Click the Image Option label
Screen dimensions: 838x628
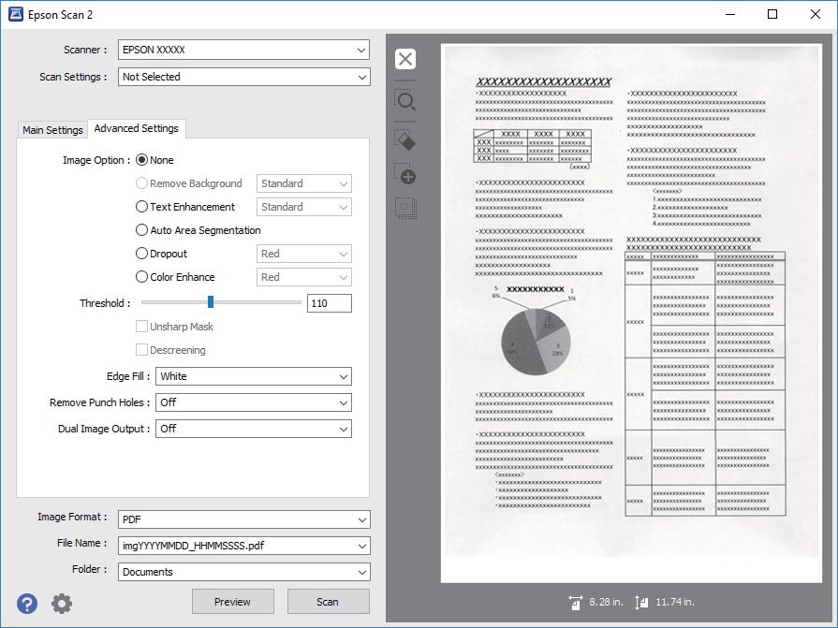pyautogui.click(x=96, y=160)
